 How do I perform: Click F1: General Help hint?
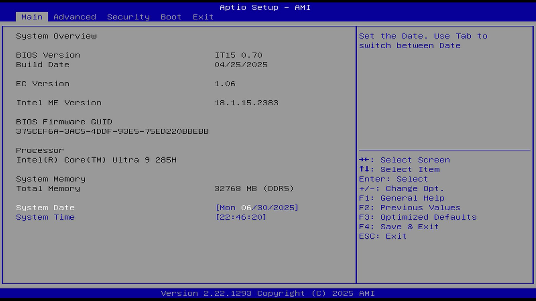(x=401, y=198)
